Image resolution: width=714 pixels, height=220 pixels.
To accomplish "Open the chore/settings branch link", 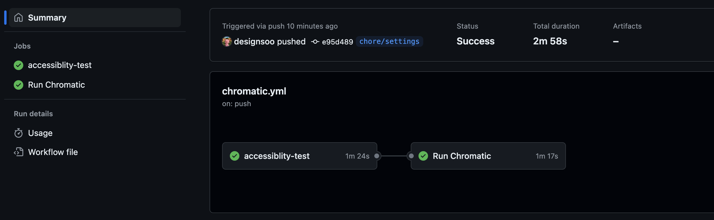I will [389, 41].
